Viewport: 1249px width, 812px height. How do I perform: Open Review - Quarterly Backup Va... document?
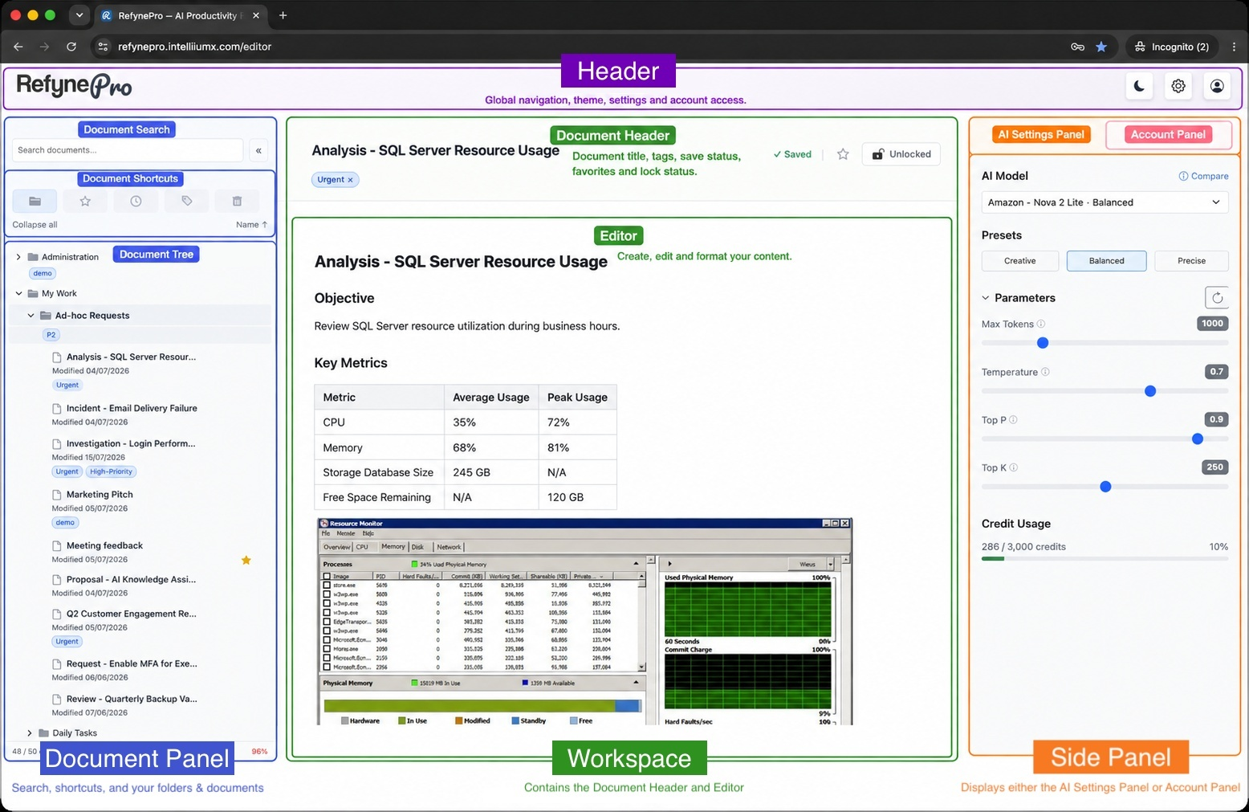pos(132,699)
